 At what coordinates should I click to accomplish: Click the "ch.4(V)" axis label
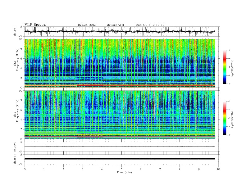[x=15, y=159]
